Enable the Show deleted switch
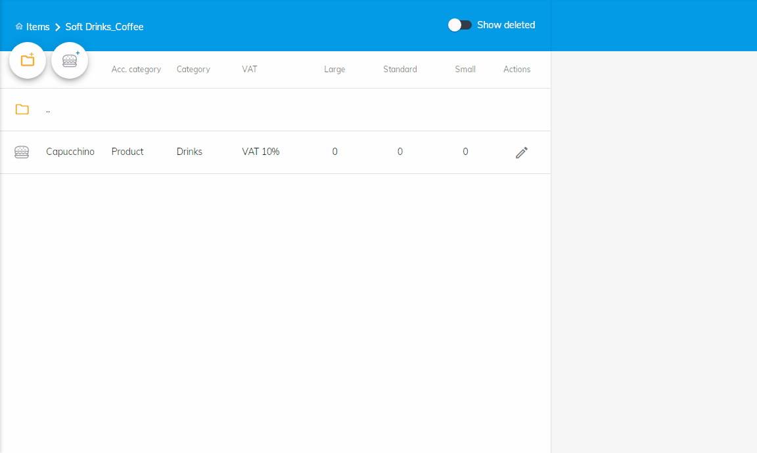The image size is (757, 453). [460, 25]
